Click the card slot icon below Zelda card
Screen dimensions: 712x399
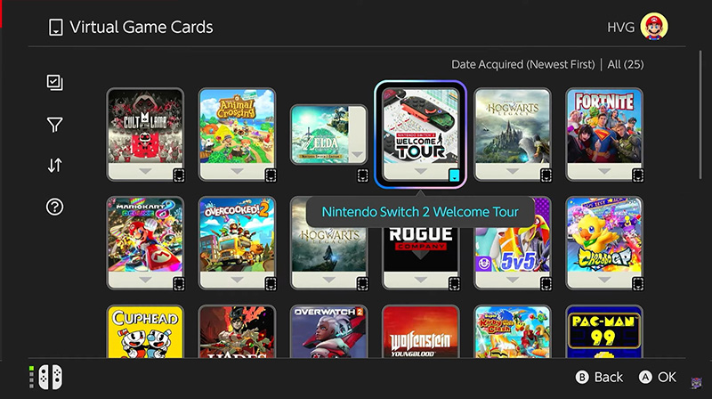(362, 175)
